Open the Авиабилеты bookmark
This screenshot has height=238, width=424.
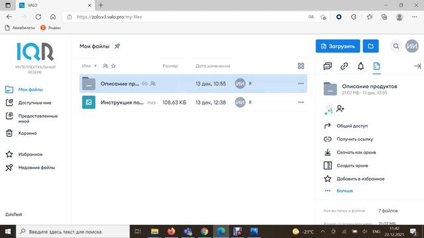21,28
